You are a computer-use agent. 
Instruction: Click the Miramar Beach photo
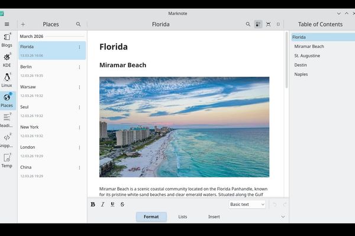(x=184, y=127)
